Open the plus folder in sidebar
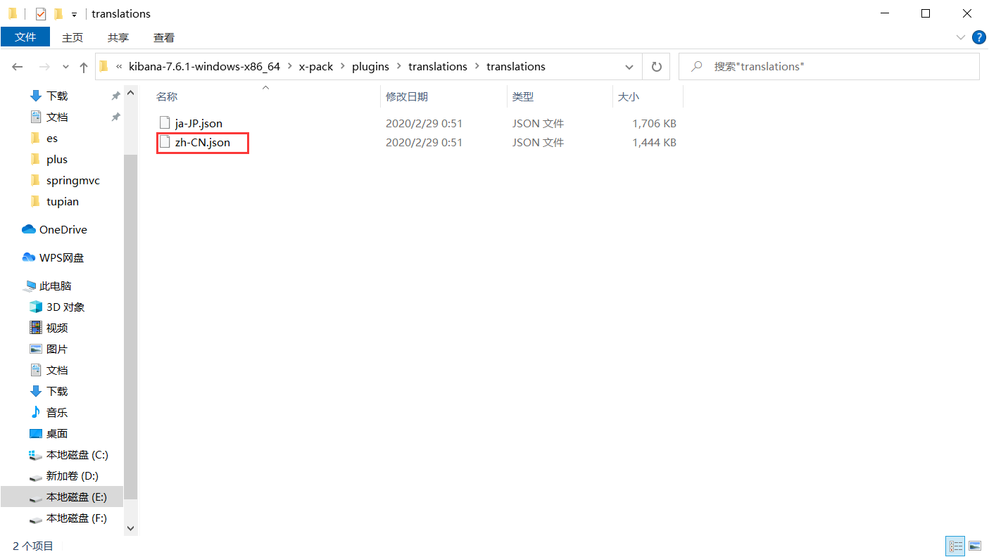989x557 pixels. click(x=57, y=159)
